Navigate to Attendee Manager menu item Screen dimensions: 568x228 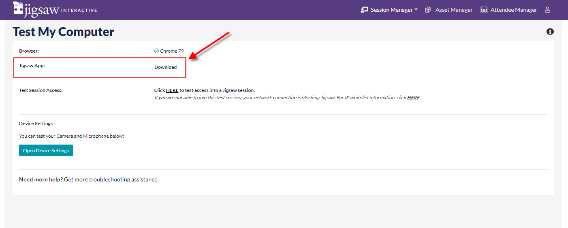(513, 10)
